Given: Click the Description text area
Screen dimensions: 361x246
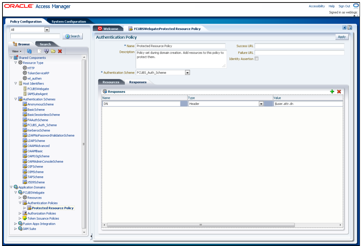Looking at the screenshot, I should point(181,59).
